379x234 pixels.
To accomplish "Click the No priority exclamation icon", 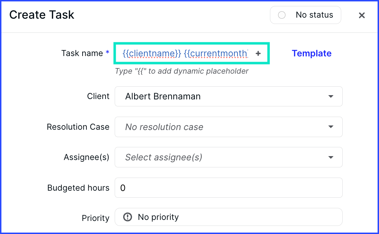I will [128, 217].
